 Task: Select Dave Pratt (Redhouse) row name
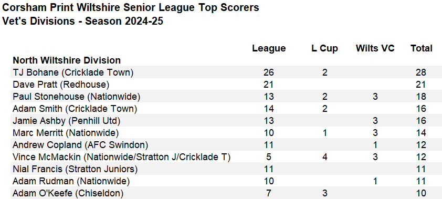[61, 85]
